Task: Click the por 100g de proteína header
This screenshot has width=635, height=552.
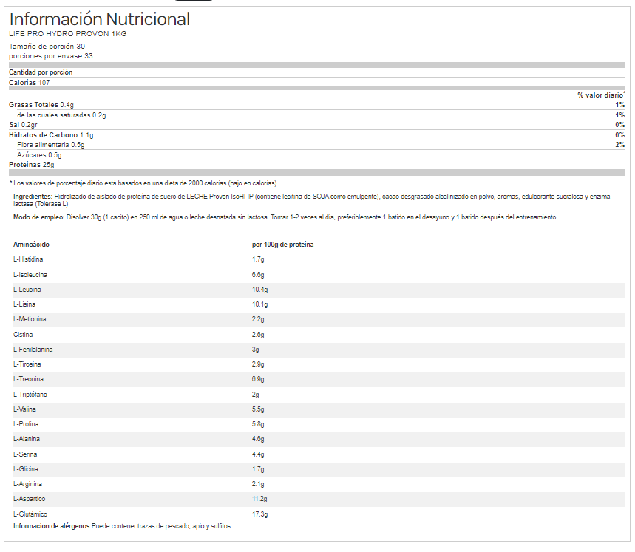Action: pyautogui.click(x=283, y=245)
